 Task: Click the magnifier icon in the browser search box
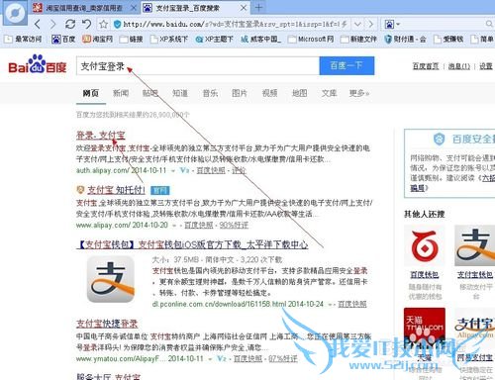click(x=489, y=24)
